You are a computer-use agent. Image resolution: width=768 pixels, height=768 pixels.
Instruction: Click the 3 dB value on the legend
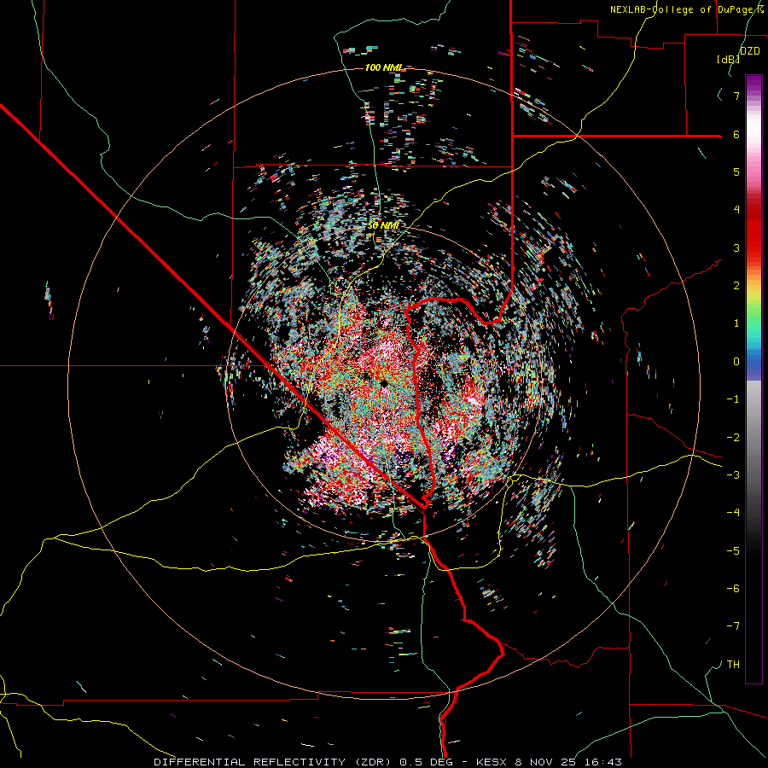click(x=736, y=247)
